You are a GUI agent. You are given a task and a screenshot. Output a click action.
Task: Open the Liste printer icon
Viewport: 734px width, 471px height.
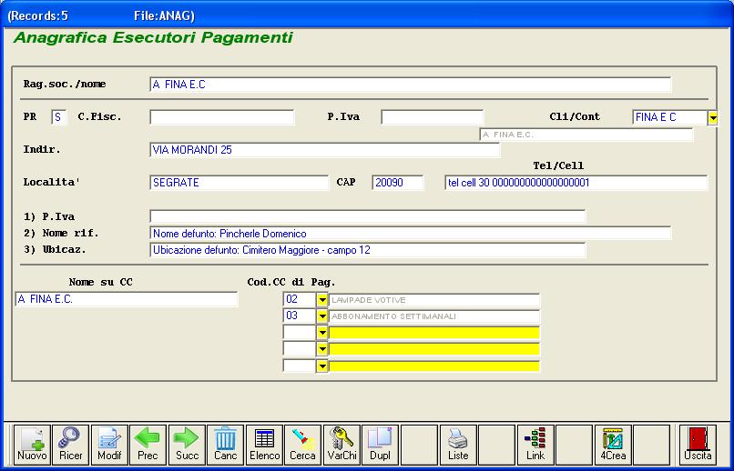click(458, 445)
